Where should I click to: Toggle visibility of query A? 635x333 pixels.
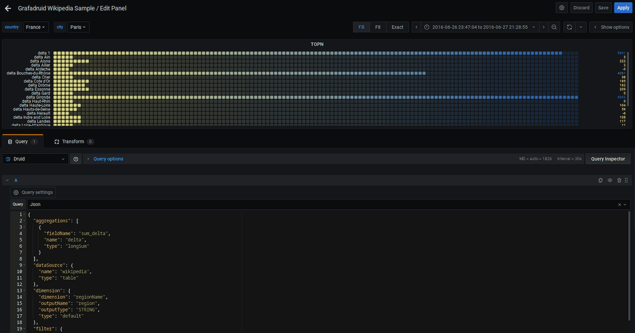(610, 180)
